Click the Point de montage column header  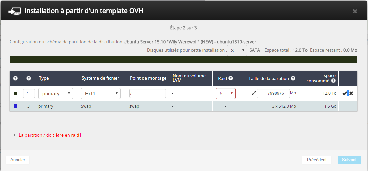point(148,78)
